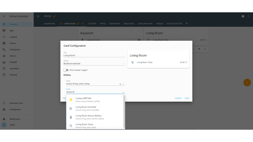Switch to the Carolina Room tab

(x=145, y=24)
